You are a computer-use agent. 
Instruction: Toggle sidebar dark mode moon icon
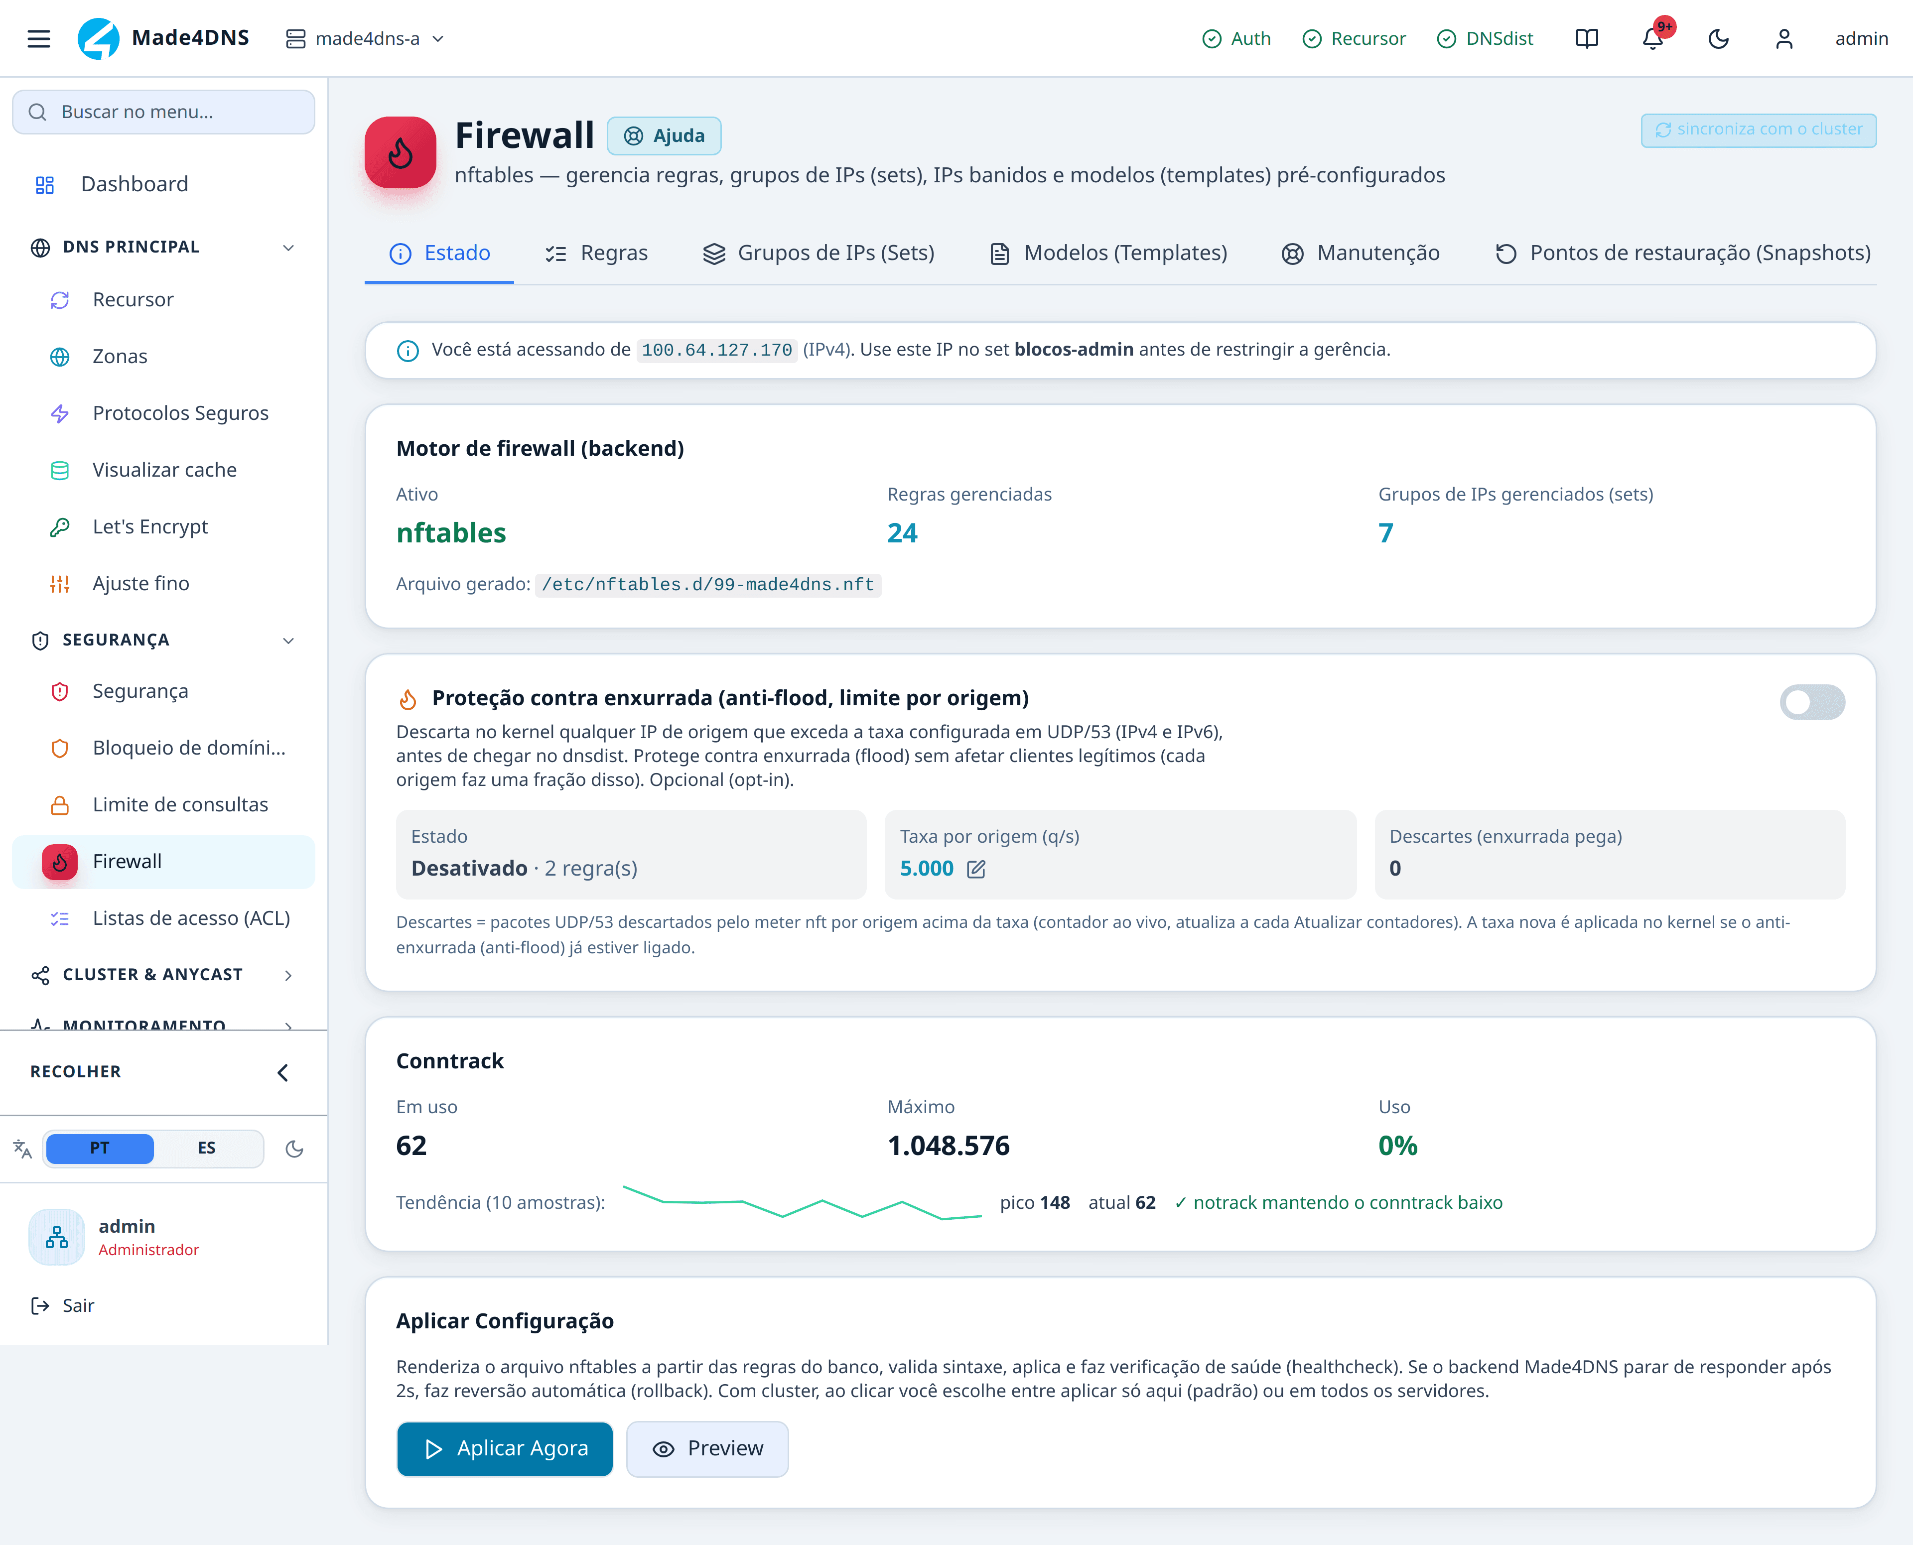(294, 1149)
